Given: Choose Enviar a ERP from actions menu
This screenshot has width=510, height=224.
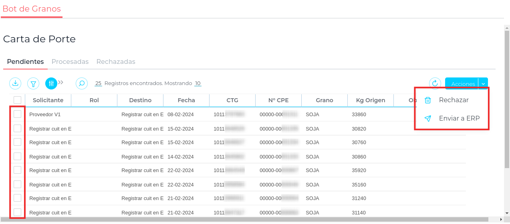Looking at the screenshot, I should click(459, 119).
